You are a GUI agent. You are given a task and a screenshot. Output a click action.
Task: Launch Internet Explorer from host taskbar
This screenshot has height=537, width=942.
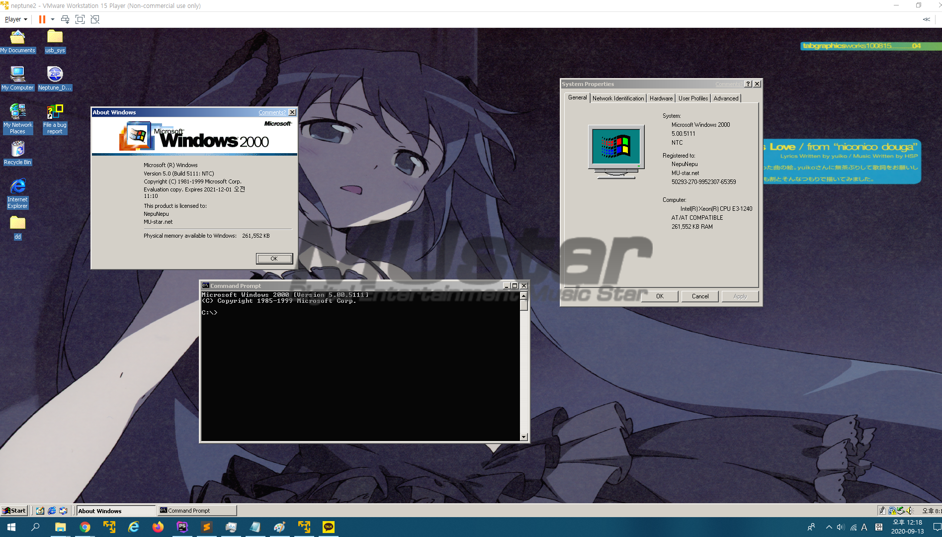click(x=134, y=527)
